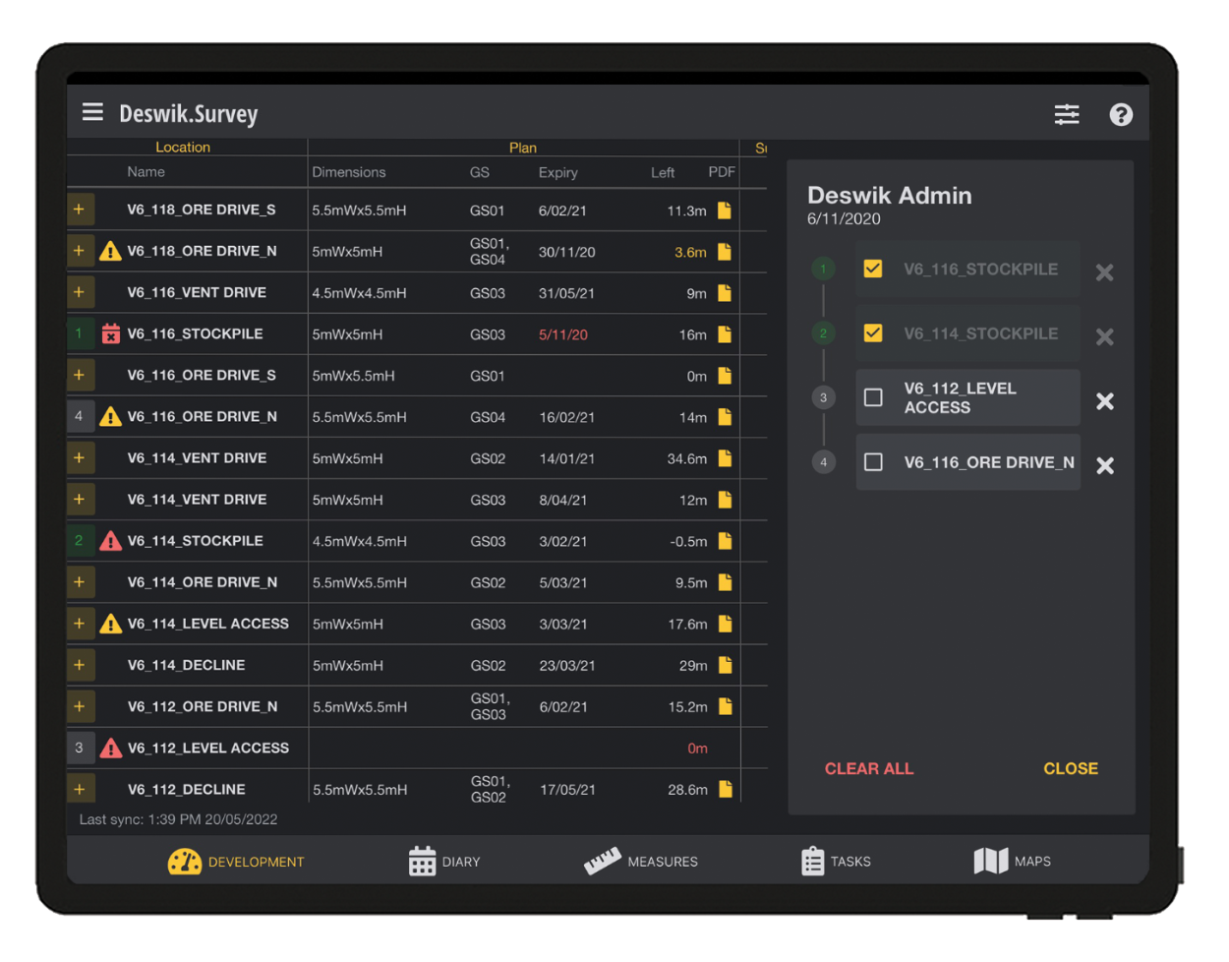Click the -0.5m left value
The image size is (1229, 962).
click(688, 541)
